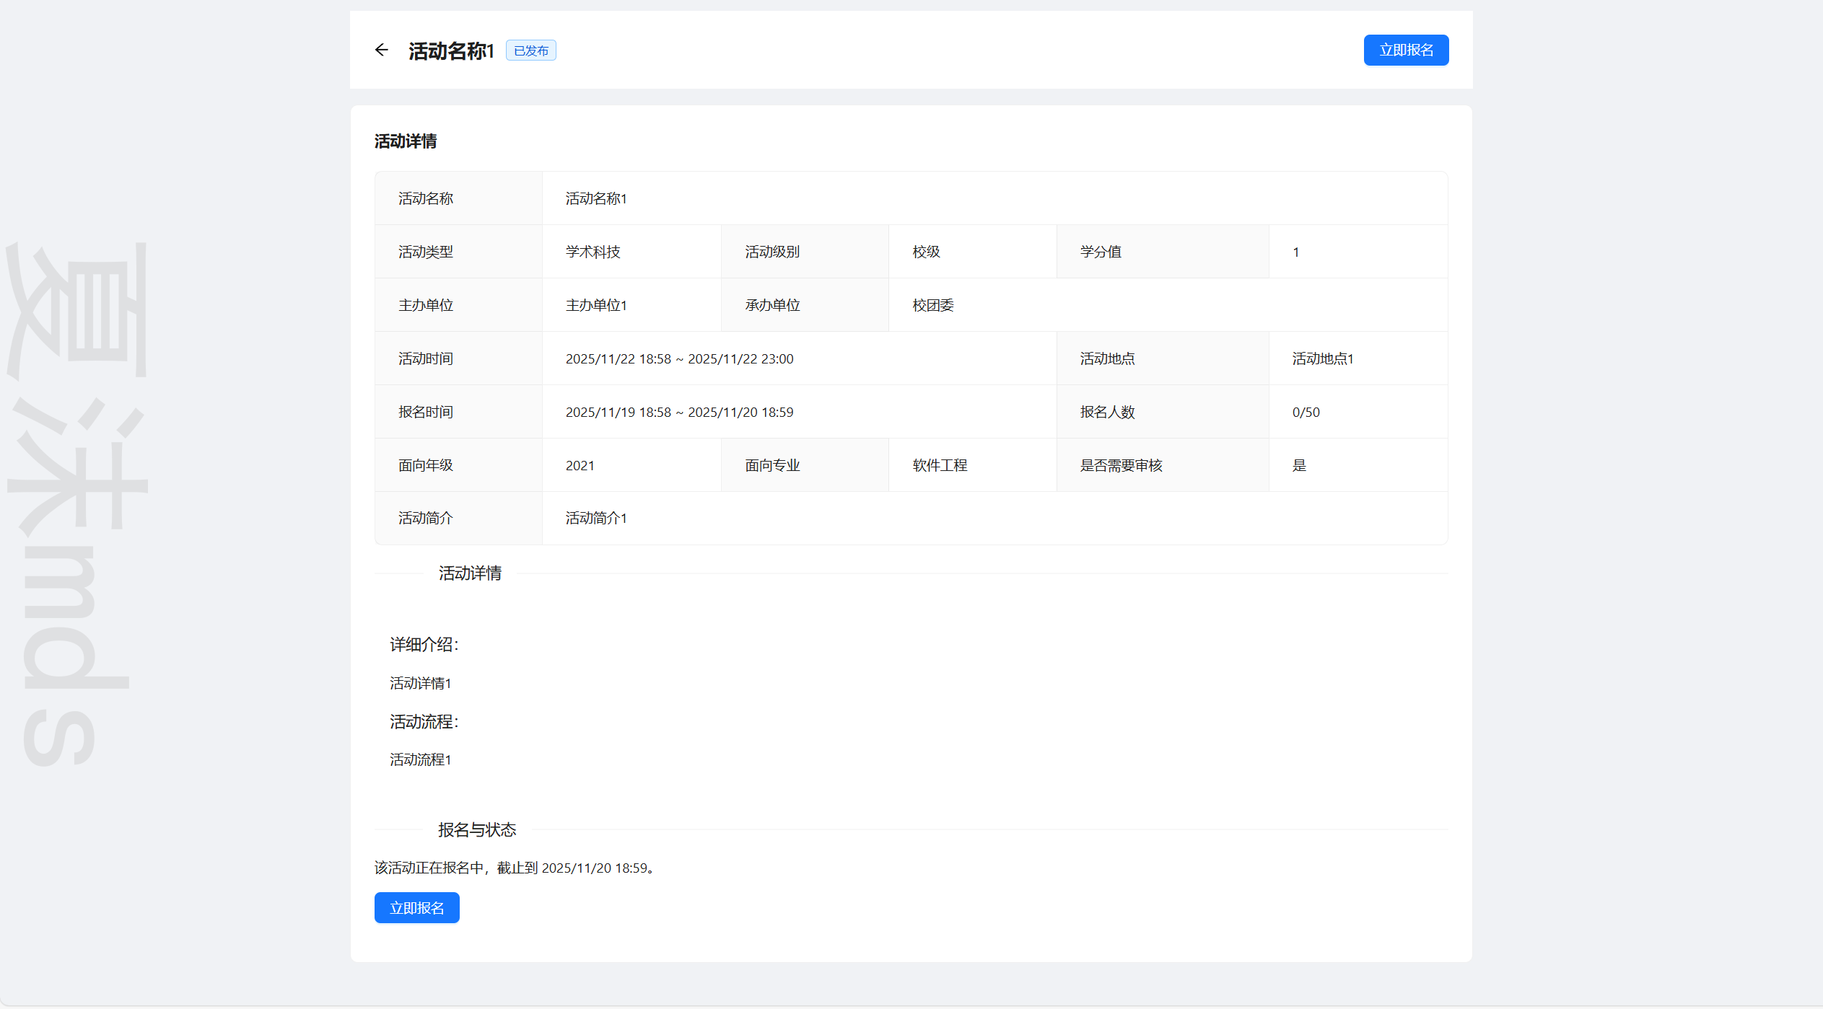The width and height of the screenshot is (1823, 1009).
Task: Click the 活动详情 divider heading
Action: 470,573
